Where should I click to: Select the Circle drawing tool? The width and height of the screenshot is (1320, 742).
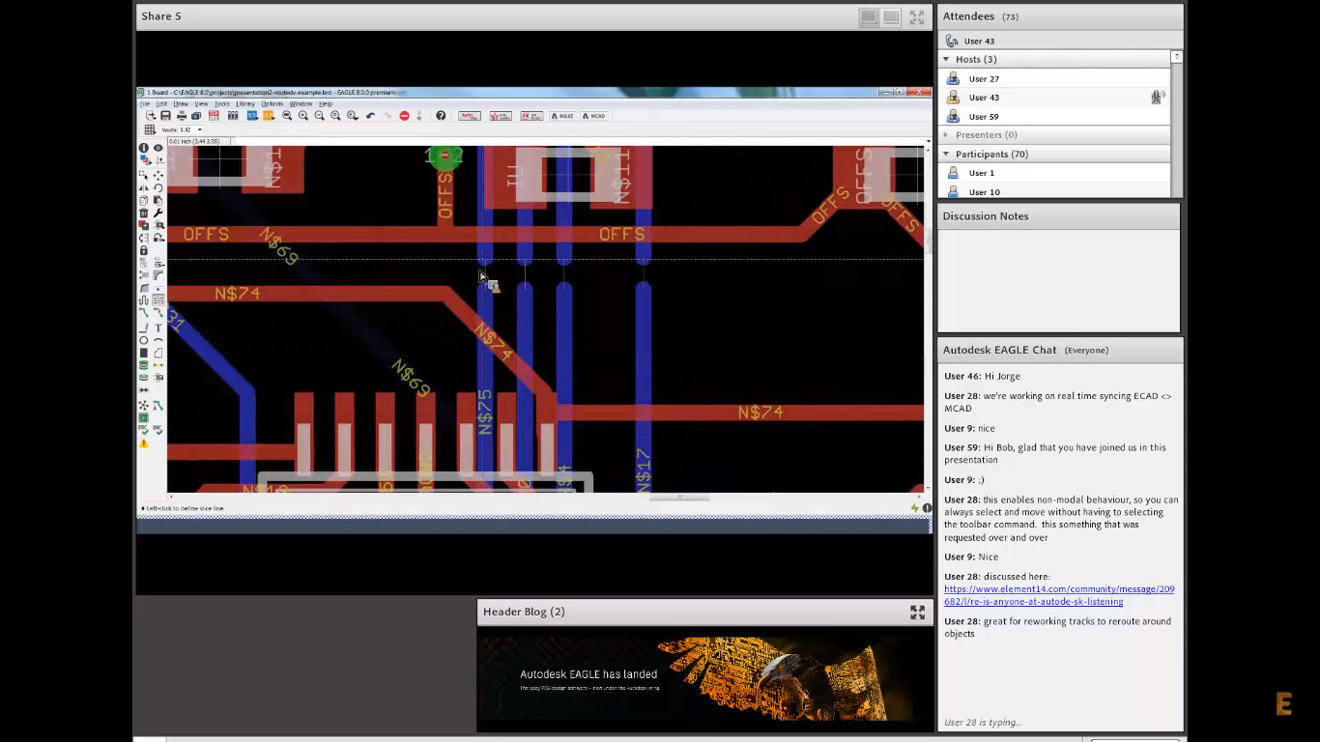coord(143,340)
